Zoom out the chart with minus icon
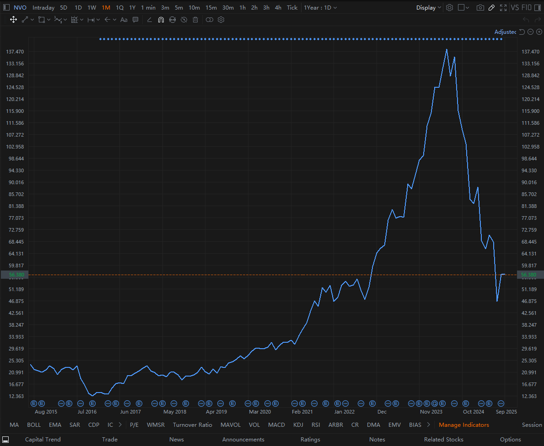Screen dimensions: 544x446 coord(530,32)
